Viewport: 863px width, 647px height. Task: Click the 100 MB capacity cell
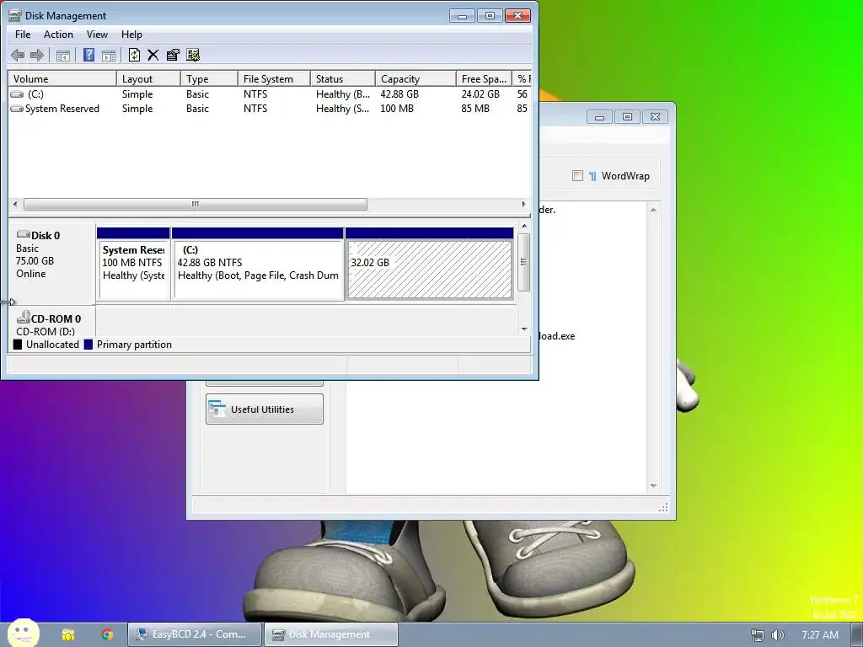397,109
